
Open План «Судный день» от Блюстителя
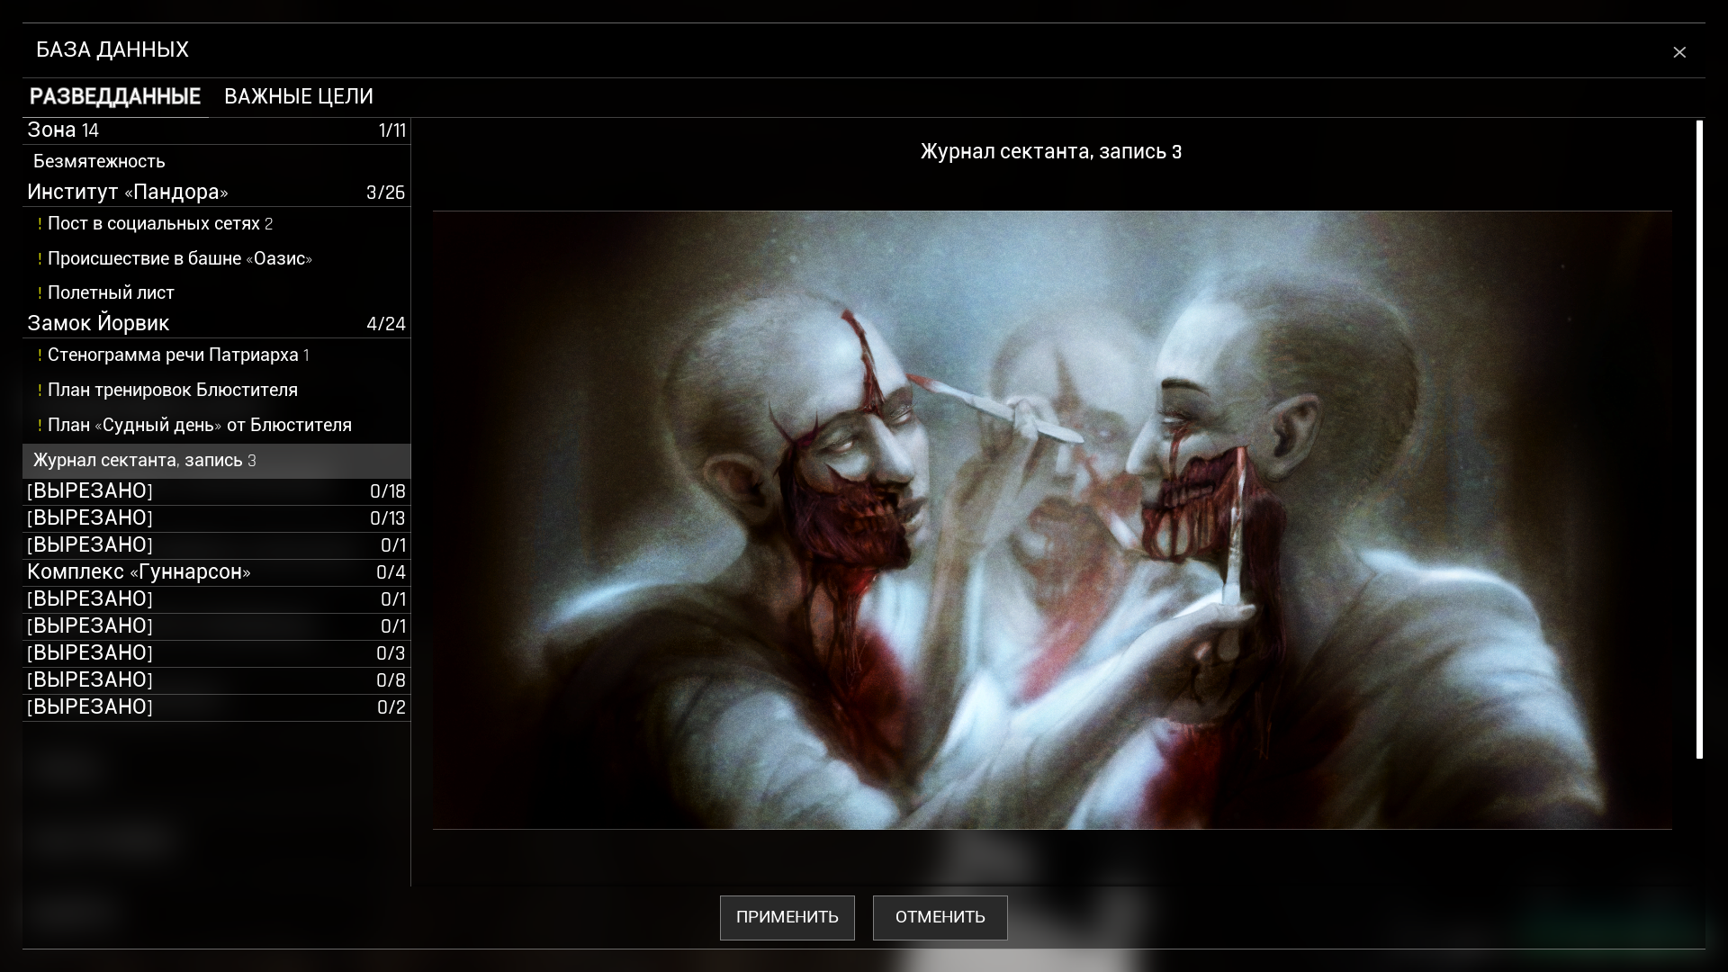[200, 426]
